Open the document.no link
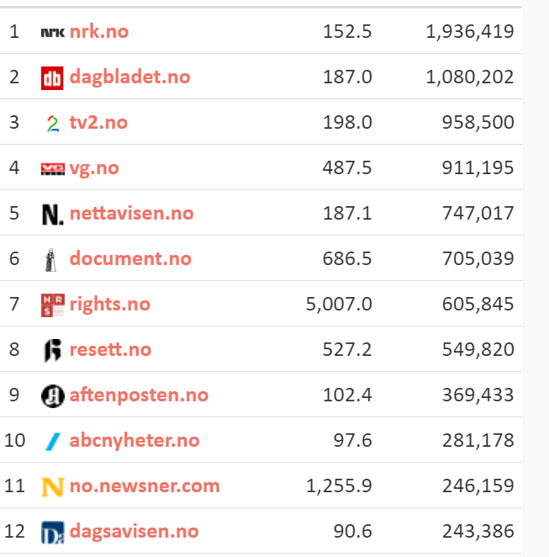The height and width of the screenshot is (557, 549). 130,259
